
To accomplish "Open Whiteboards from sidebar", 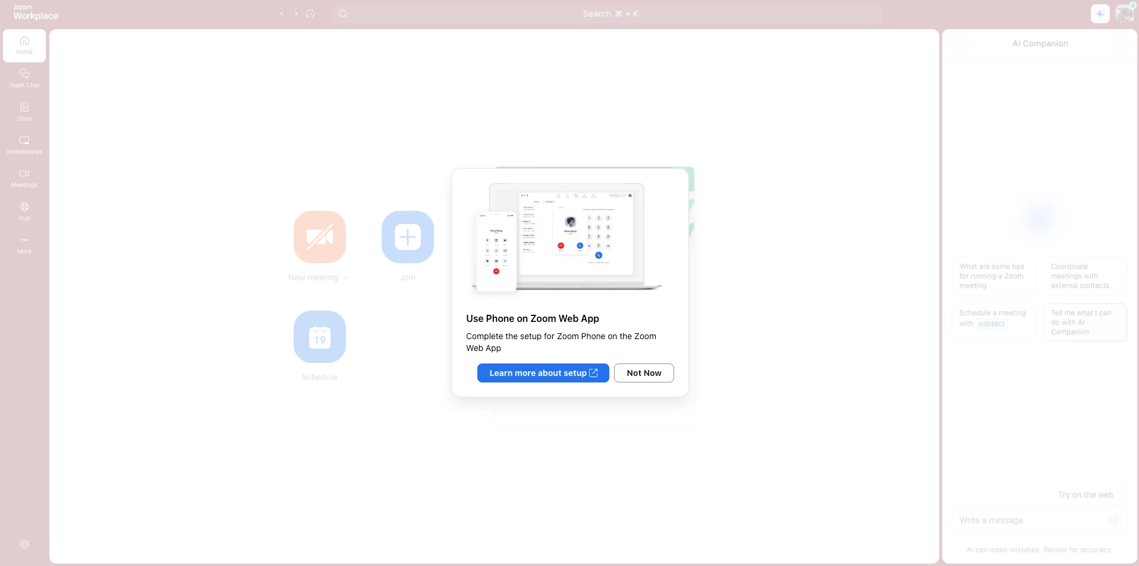I will [x=24, y=145].
